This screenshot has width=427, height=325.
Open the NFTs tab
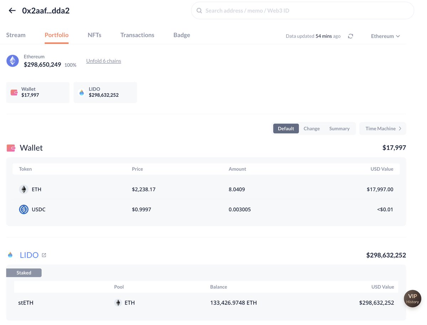[94, 35]
